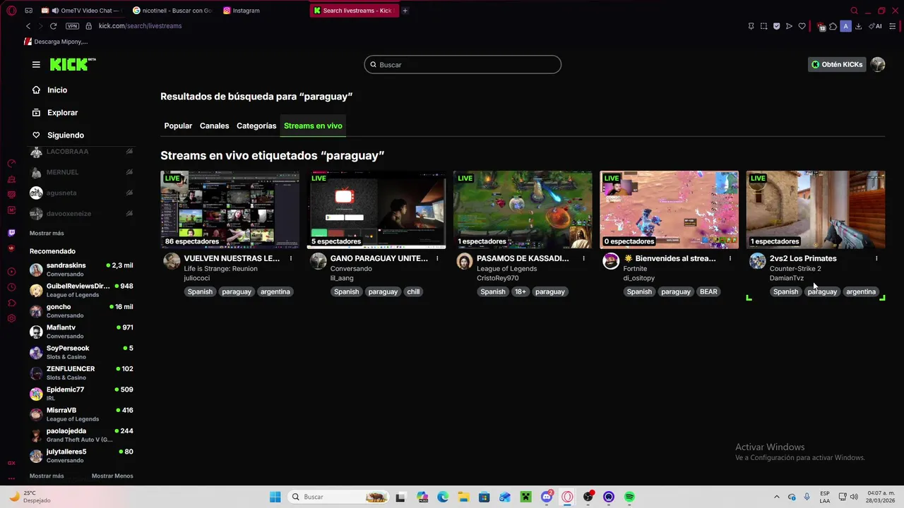Open ZENFLUENCER recommended channel

(x=81, y=373)
